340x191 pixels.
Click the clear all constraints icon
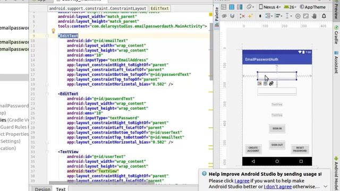pos(242,16)
